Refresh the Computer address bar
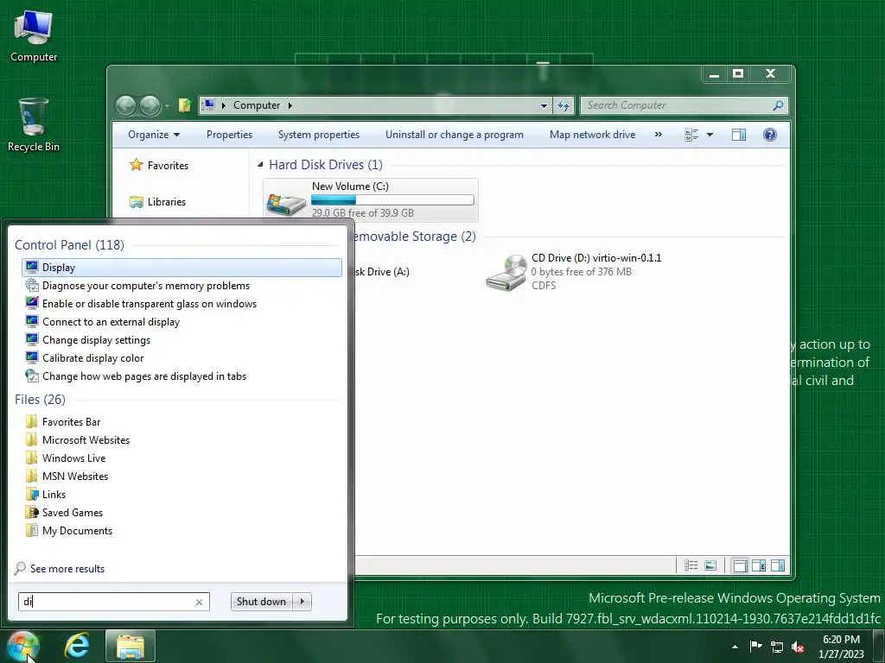Screen dimensions: 885x663 pos(563,105)
